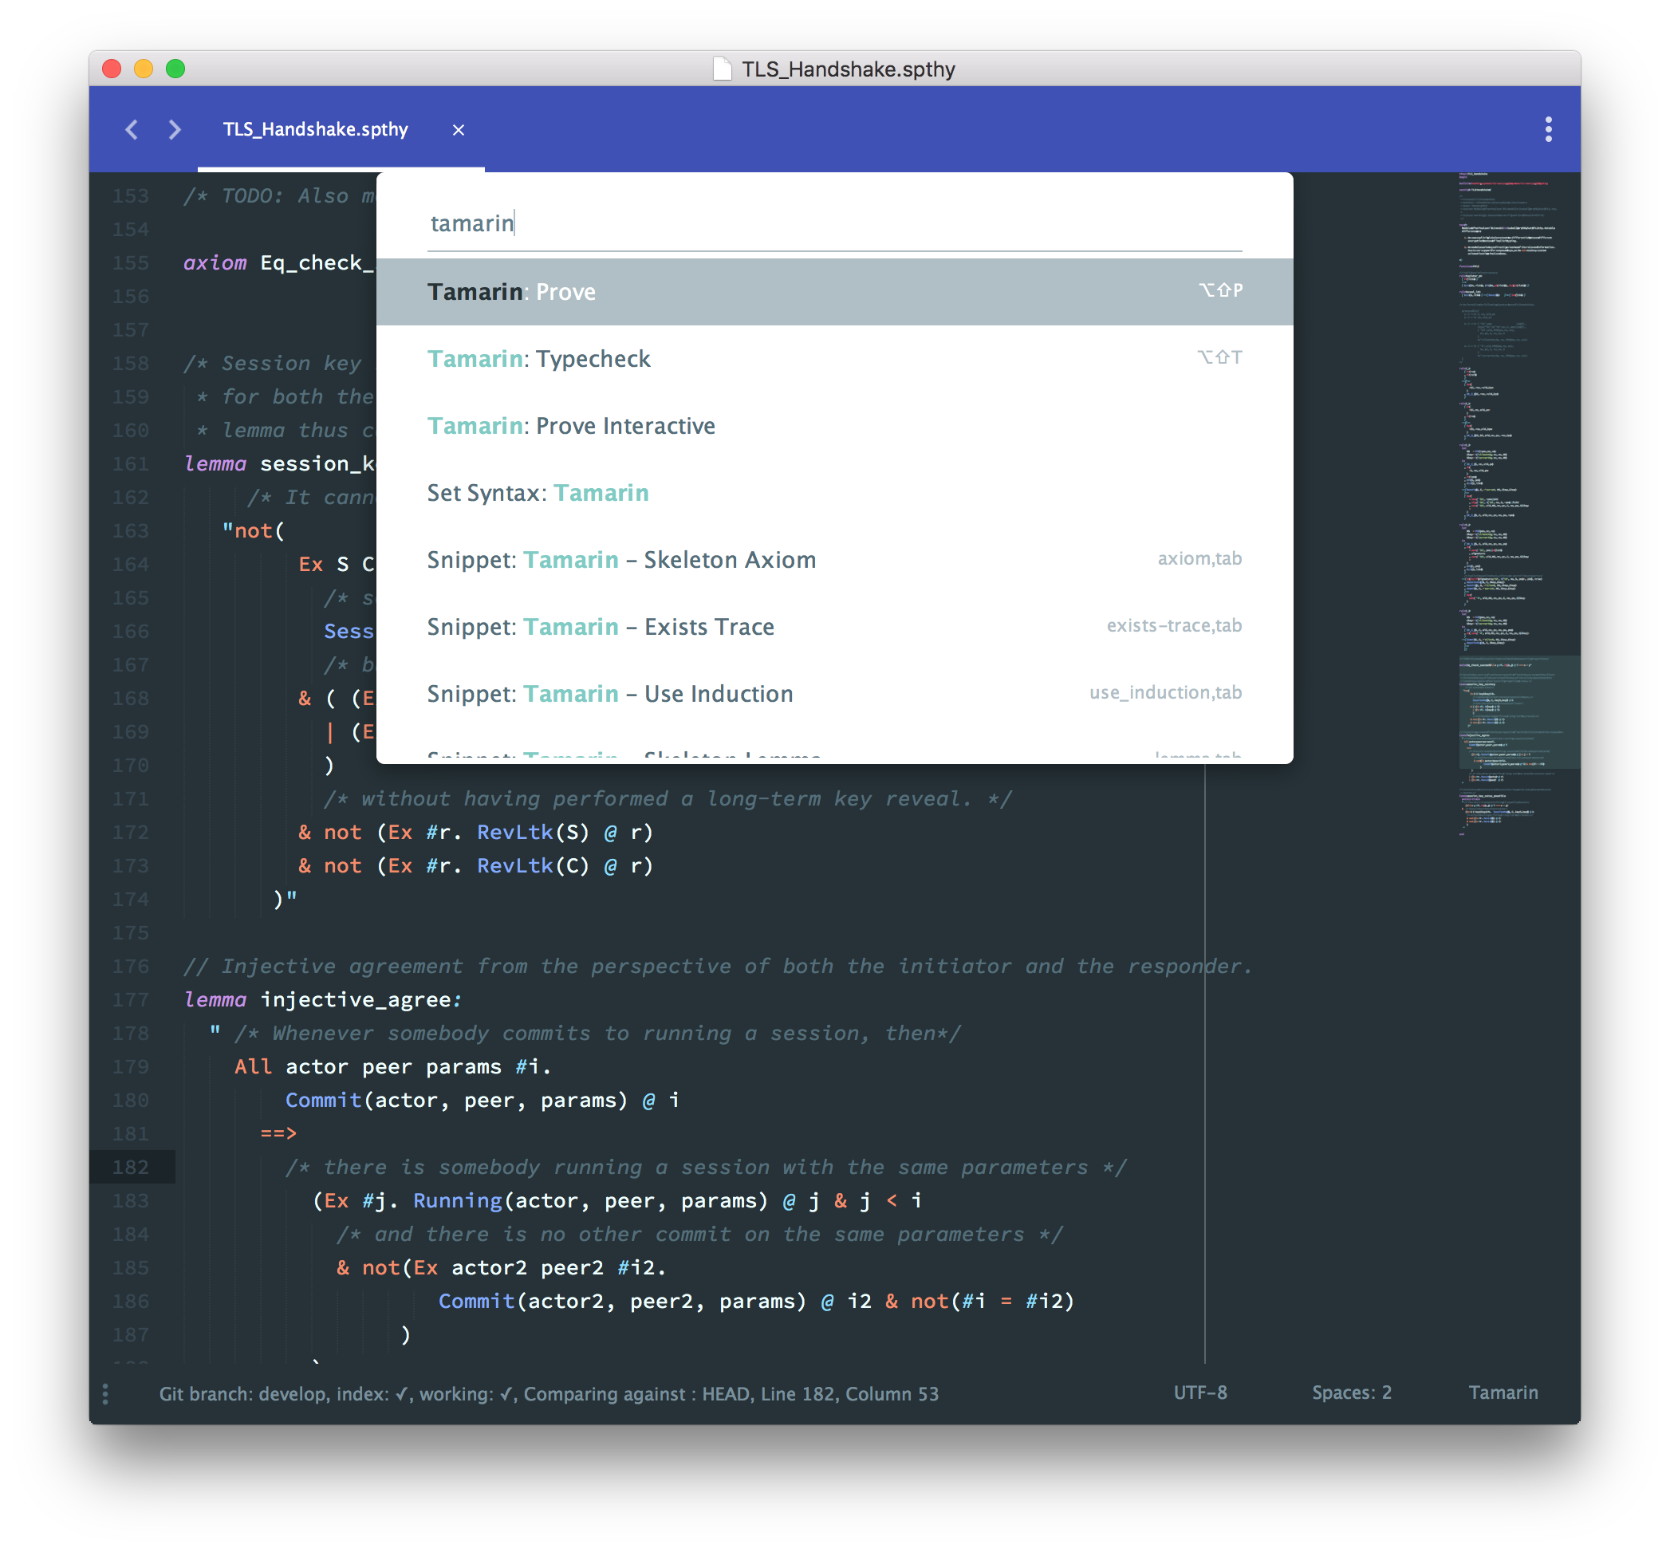Click the Commit(actor, peer, params) line

482,1100
